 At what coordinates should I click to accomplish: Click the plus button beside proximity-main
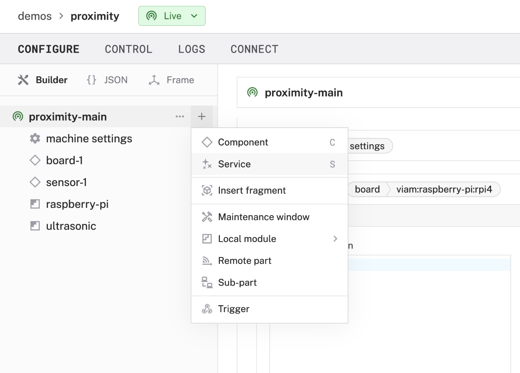point(202,117)
